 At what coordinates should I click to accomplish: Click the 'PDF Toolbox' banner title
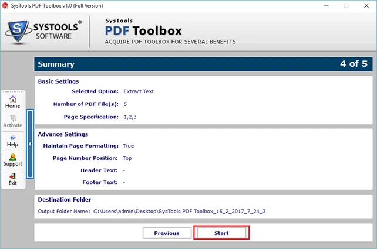143,30
